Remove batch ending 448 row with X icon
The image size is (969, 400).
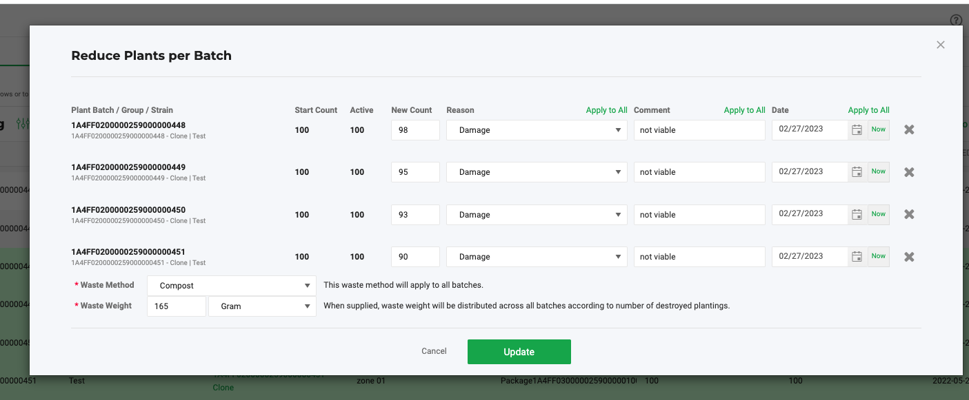tap(909, 129)
